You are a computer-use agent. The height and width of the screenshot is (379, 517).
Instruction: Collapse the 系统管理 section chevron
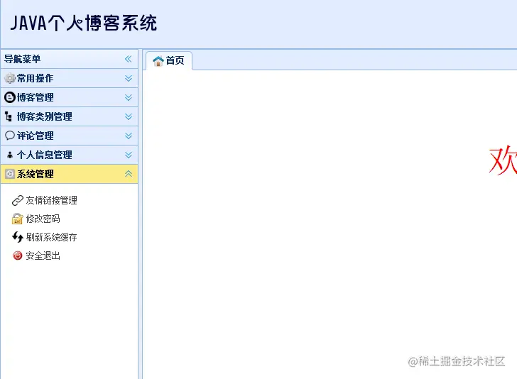pos(129,174)
